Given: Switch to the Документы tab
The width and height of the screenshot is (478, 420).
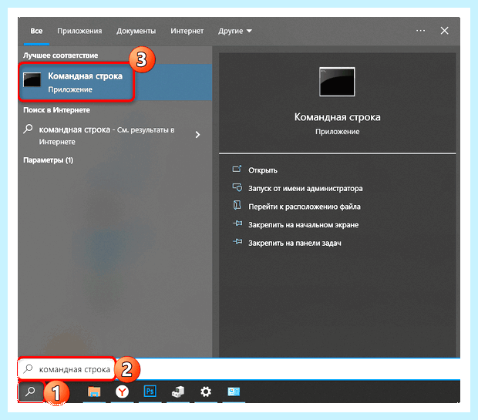Looking at the screenshot, I should click(136, 31).
